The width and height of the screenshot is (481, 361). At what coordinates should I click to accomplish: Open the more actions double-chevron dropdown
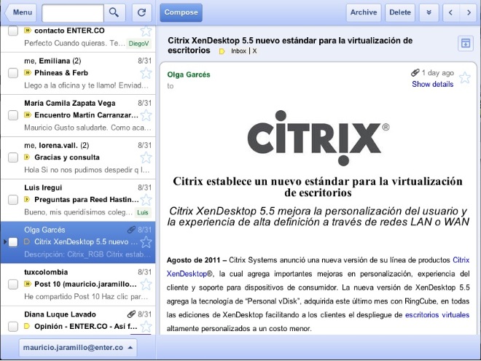tap(429, 12)
